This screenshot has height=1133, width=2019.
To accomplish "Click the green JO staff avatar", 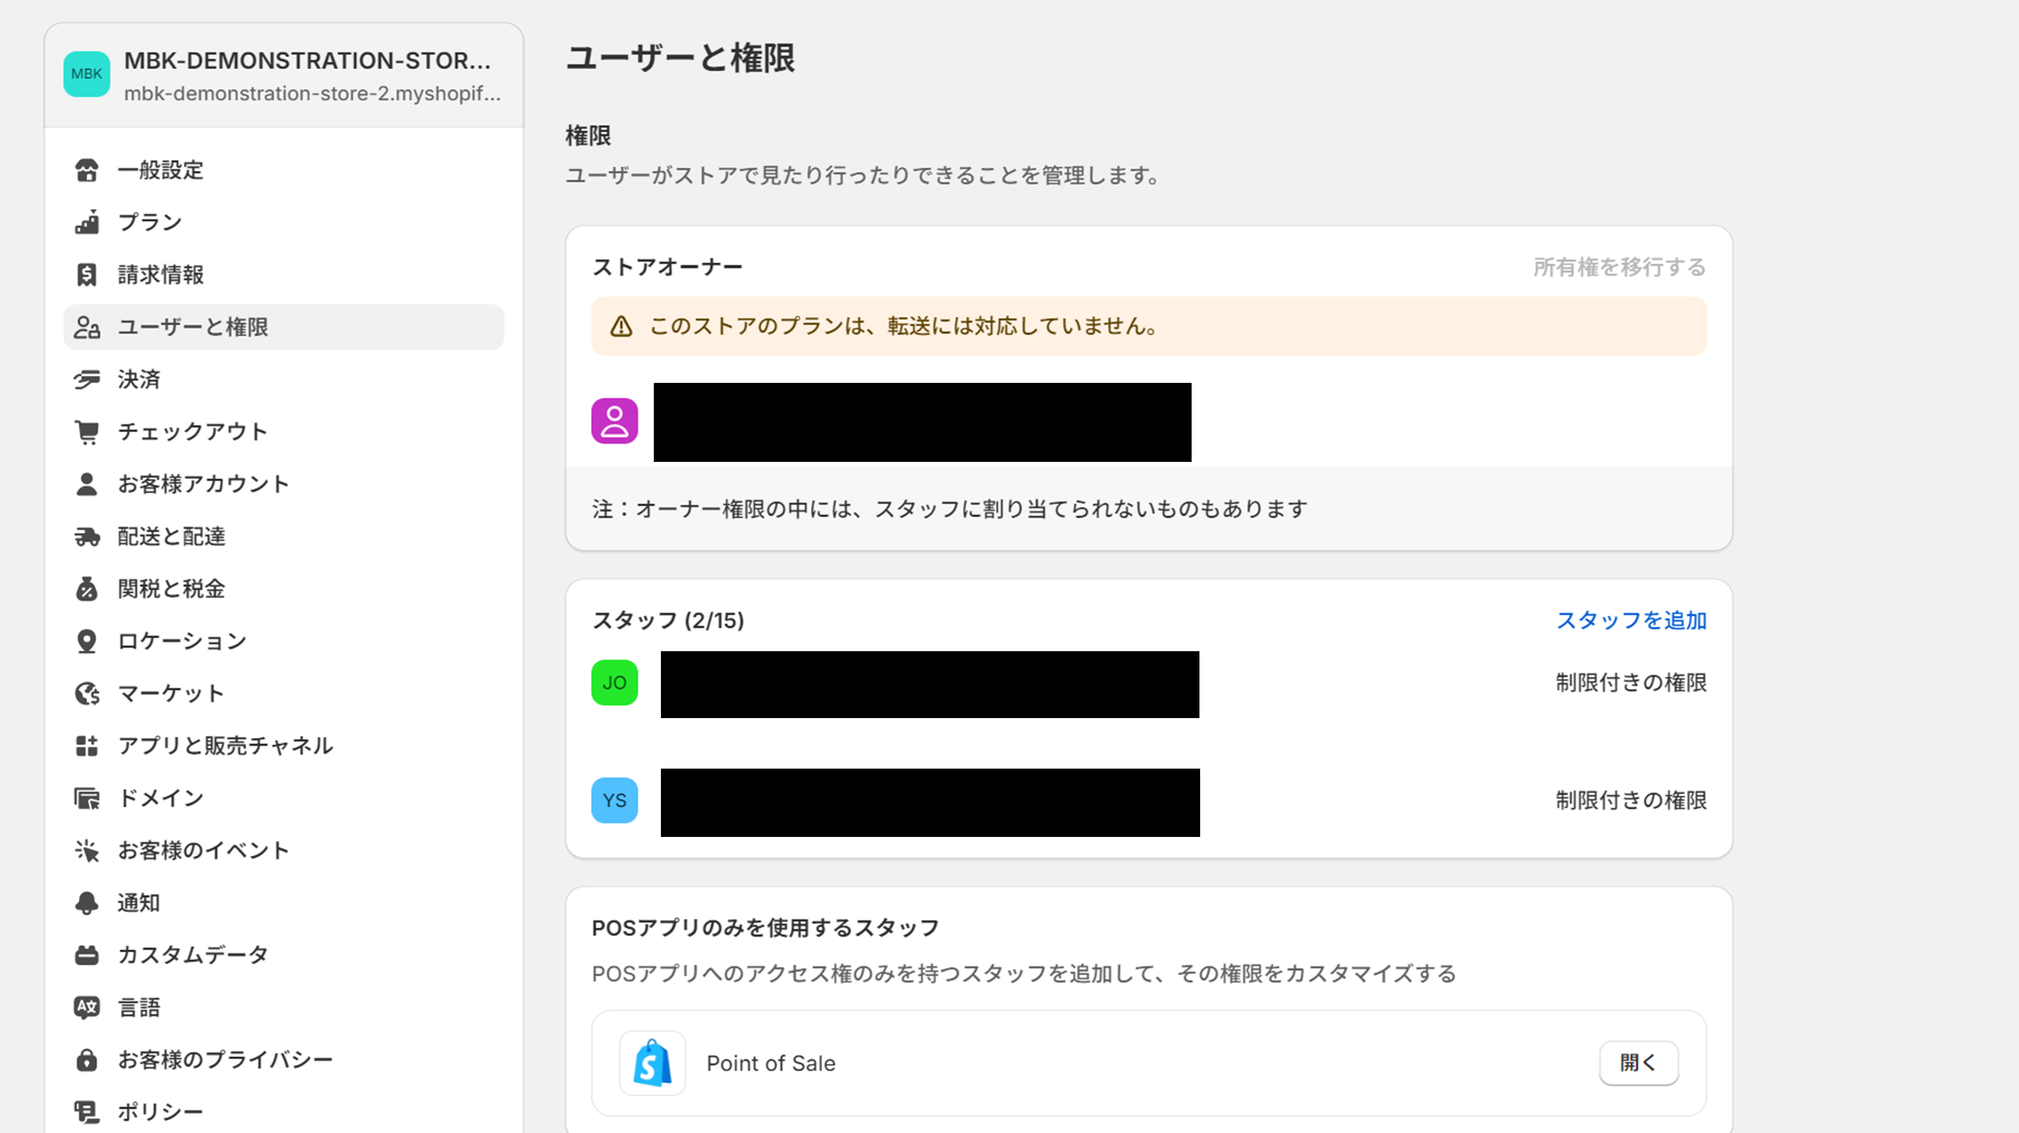I will [614, 683].
